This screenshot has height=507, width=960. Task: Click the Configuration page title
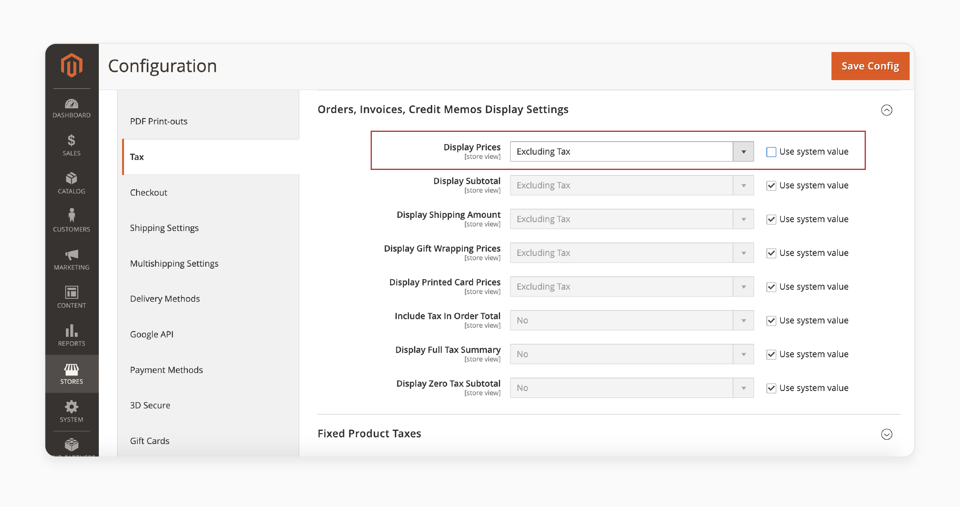coord(163,66)
